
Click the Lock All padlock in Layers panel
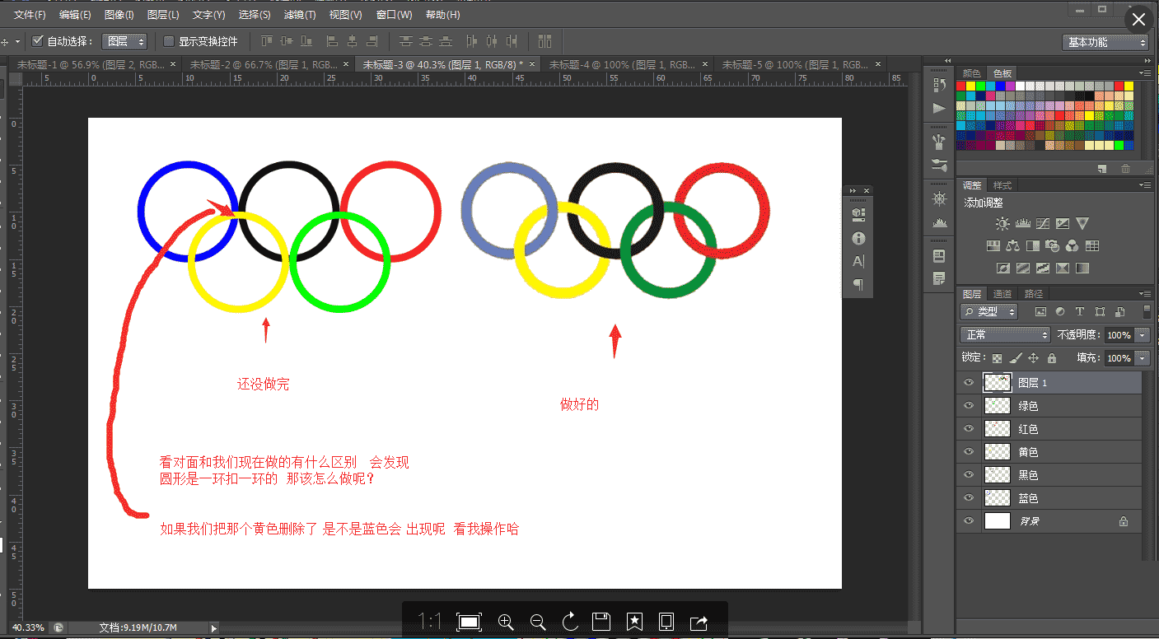coord(1051,357)
